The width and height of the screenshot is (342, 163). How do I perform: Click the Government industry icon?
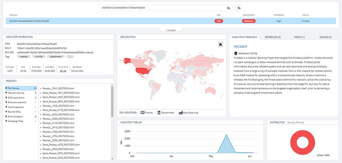pos(159,112)
